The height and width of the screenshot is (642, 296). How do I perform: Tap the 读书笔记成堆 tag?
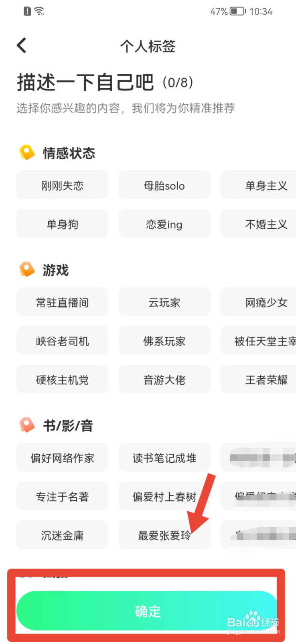[x=164, y=457]
